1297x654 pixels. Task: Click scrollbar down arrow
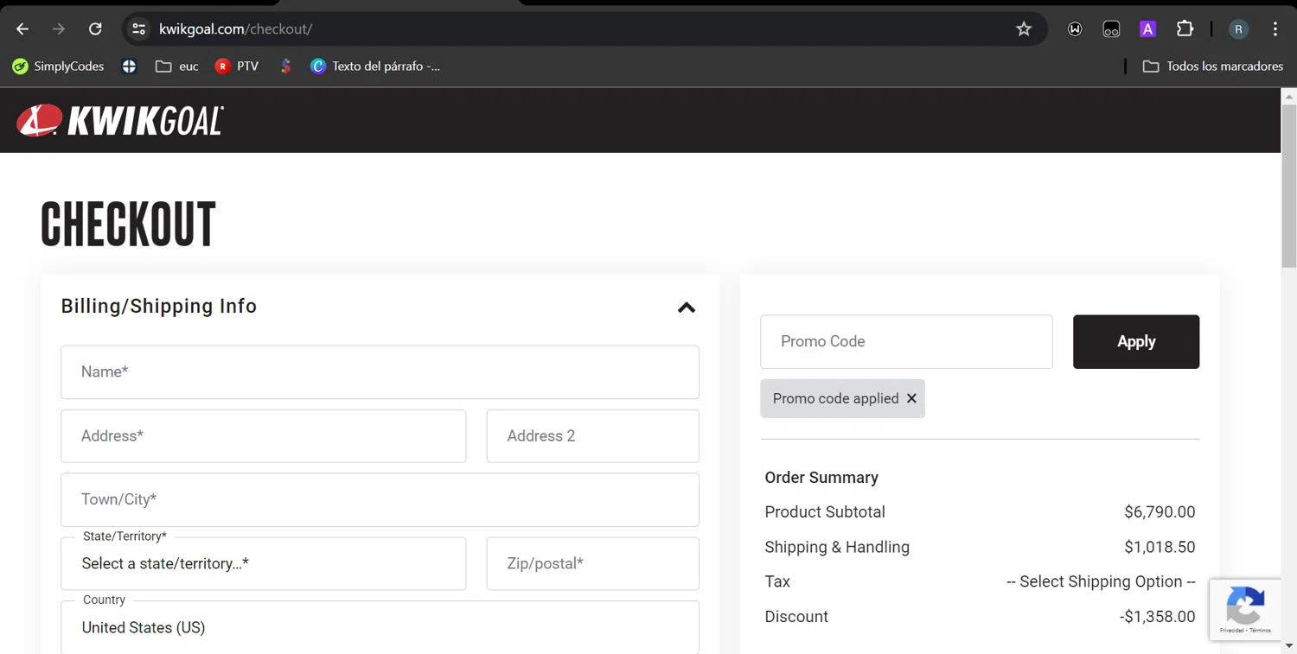coord(1289,645)
